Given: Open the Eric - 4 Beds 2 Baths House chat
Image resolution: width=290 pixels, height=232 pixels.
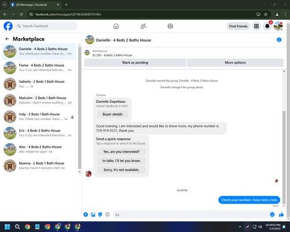Looking at the screenshot, I should pyautogui.click(x=39, y=133).
